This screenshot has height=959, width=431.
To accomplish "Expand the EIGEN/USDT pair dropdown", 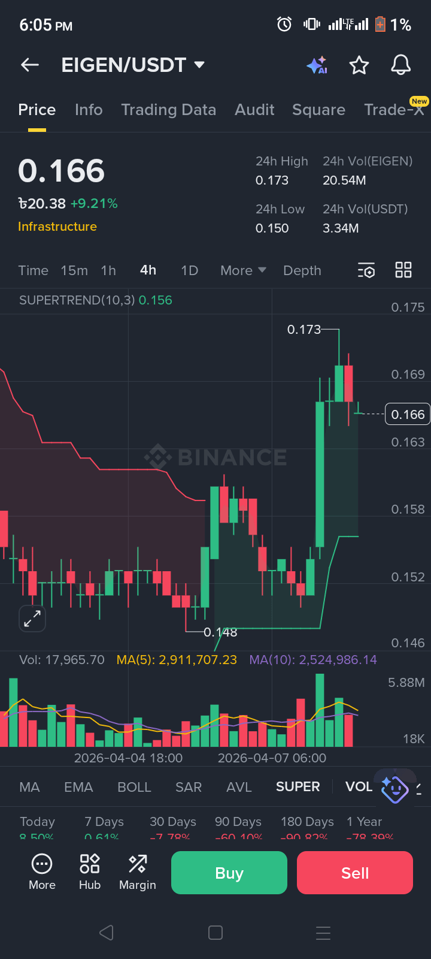I will [199, 65].
